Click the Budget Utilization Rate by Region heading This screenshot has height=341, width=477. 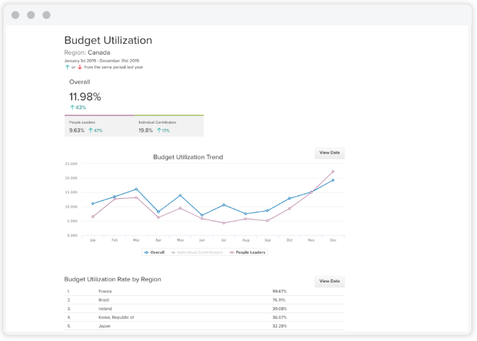(113, 279)
